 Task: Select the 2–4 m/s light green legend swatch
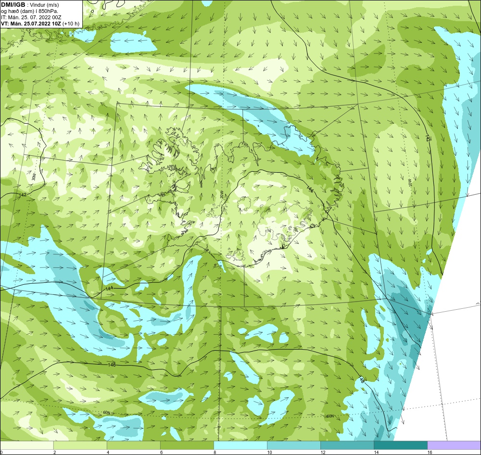pos(80,445)
